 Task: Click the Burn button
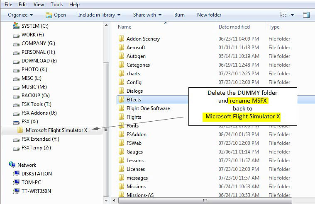[x=179, y=15]
